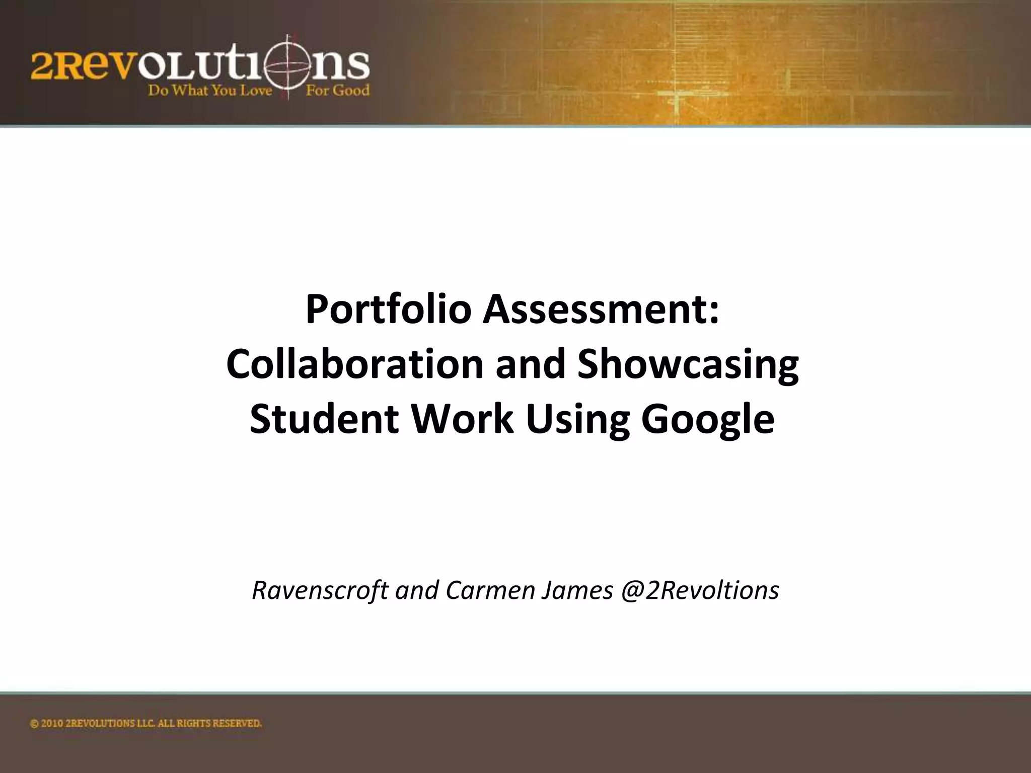The height and width of the screenshot is (773, 1031).
Task: Click the dark brown header area left of the logo
Action: click(x=14, y=65)
